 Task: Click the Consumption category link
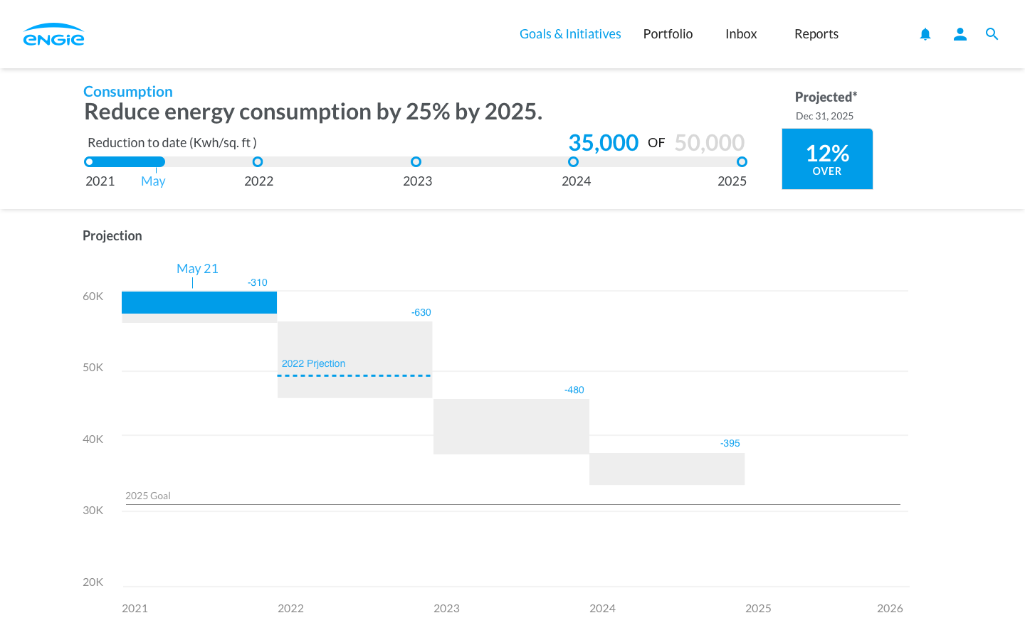click(x=128, y=92)
